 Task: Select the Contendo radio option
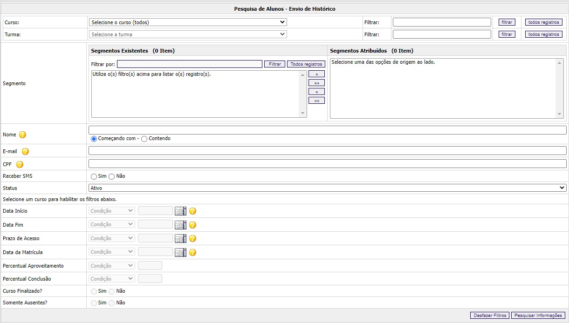(144, 139)
